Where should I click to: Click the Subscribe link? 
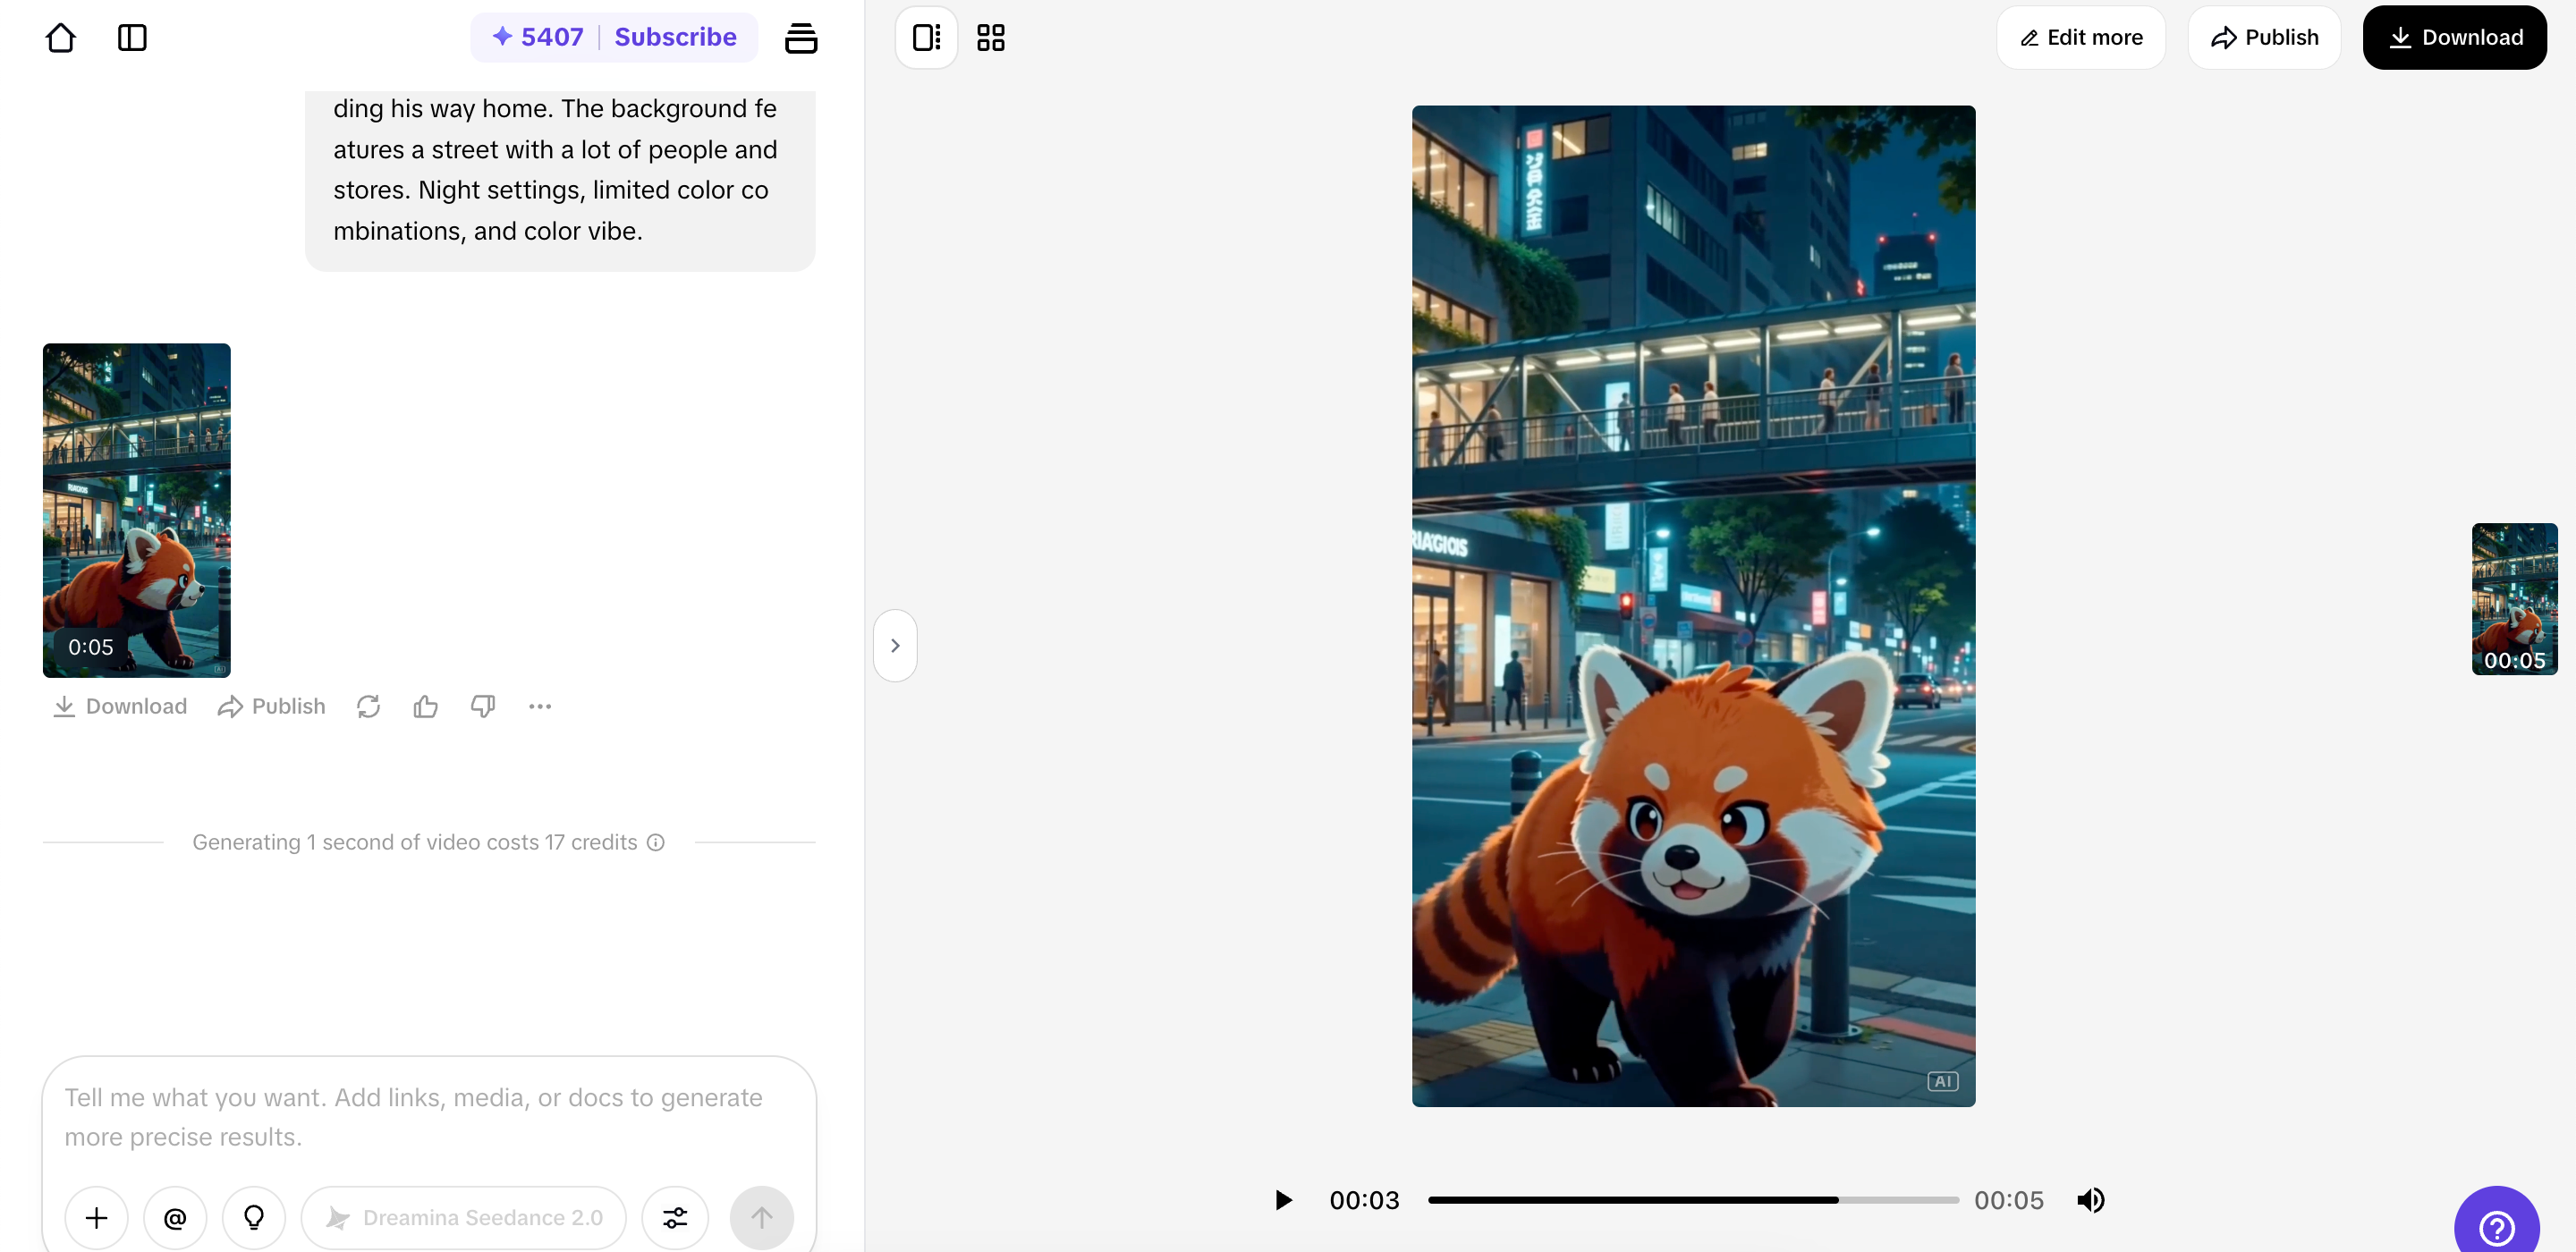[x=675, y=38]
